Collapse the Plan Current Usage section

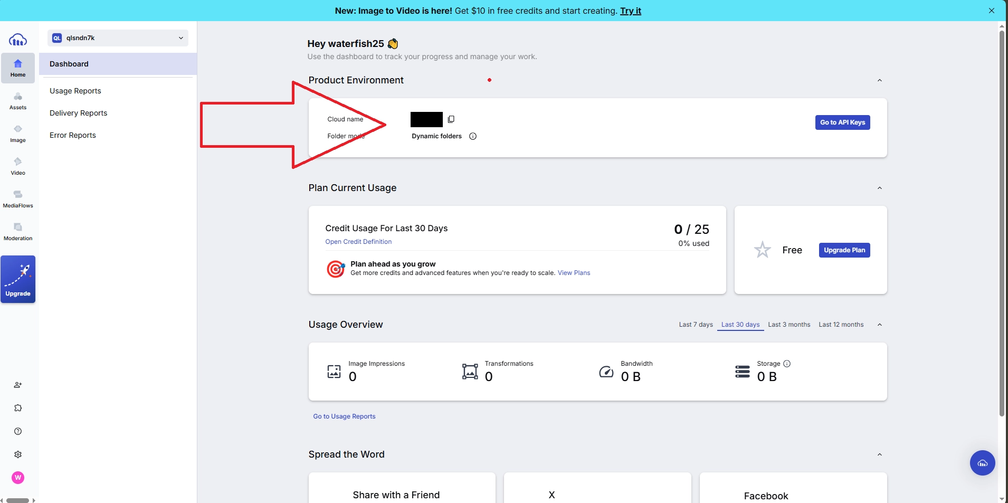click(880, 188)
